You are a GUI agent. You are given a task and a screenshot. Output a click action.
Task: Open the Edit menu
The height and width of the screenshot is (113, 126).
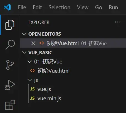tap(37, 7)
